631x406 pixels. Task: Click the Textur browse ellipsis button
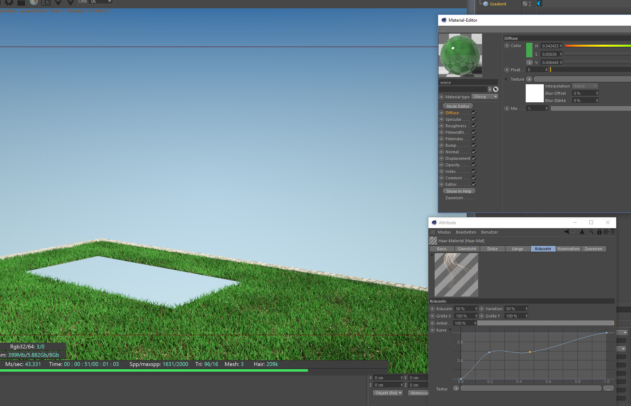coord(609,388)
